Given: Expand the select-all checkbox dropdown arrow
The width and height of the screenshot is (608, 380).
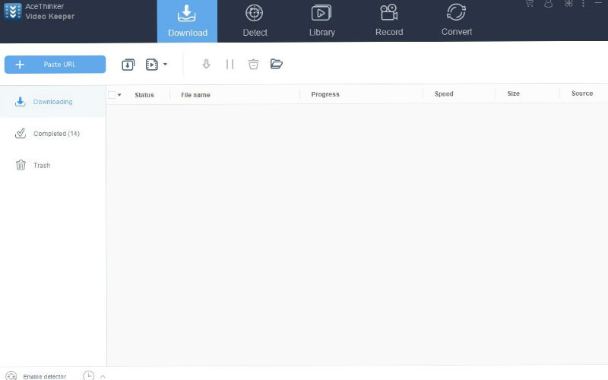Looking at the screenshot, I should (119, 95).
